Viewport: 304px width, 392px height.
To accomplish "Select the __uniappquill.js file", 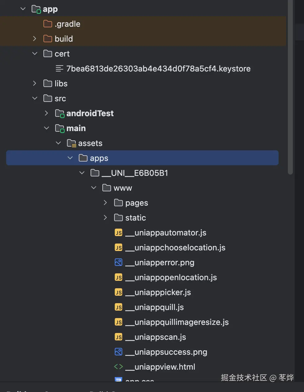I will tap(159, 307).
